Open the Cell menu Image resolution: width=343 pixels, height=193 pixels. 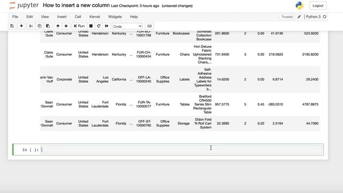click(78, 17)
